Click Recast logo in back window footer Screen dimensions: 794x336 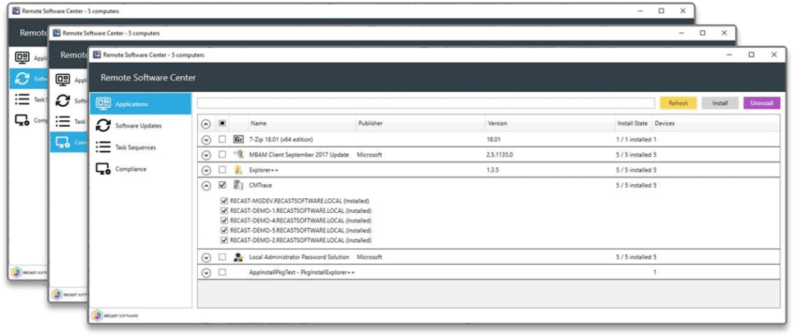point(29,273)
